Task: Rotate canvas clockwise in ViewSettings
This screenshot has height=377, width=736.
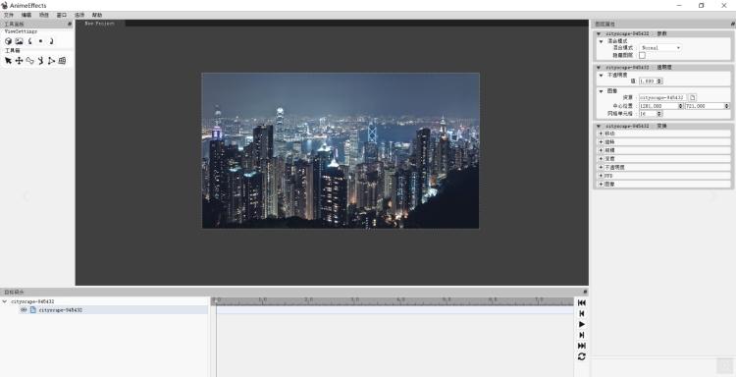Action: pos(51,41)
